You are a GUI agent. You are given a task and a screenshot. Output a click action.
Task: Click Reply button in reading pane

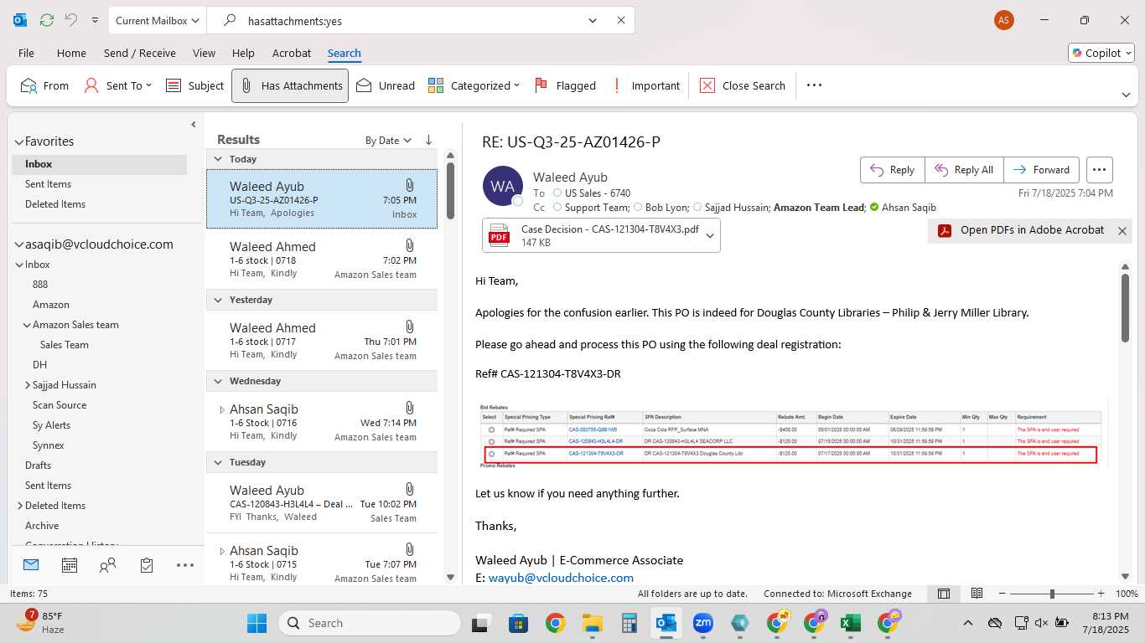[x=892, y=170]
